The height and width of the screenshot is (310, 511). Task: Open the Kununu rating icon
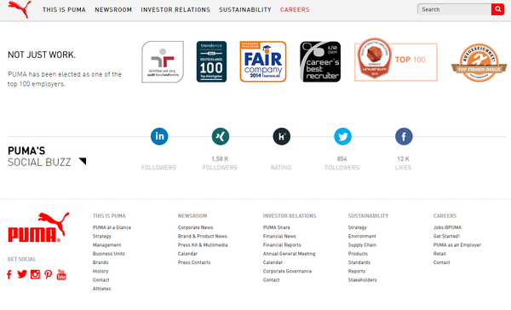click(x=282, y=136)
